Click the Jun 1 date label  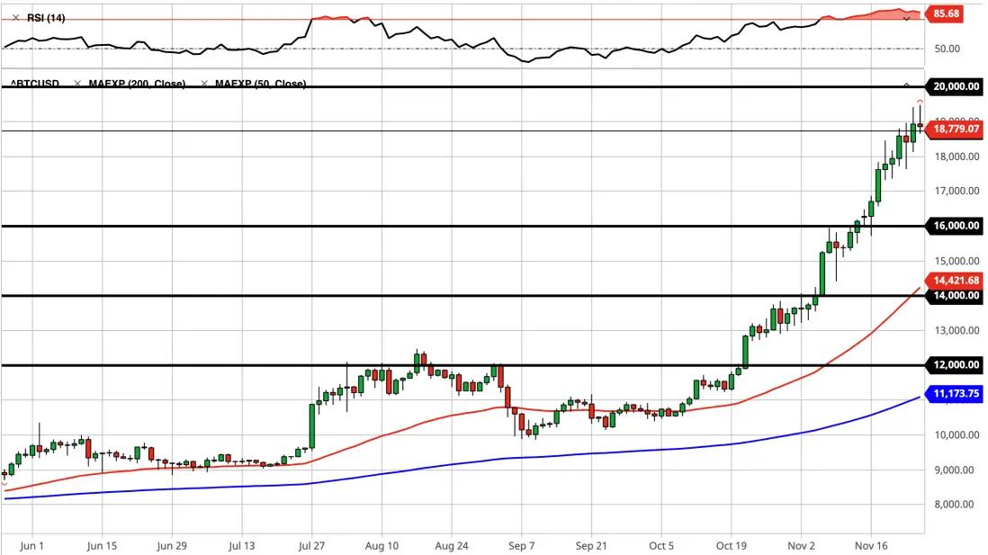pos(32,545)
